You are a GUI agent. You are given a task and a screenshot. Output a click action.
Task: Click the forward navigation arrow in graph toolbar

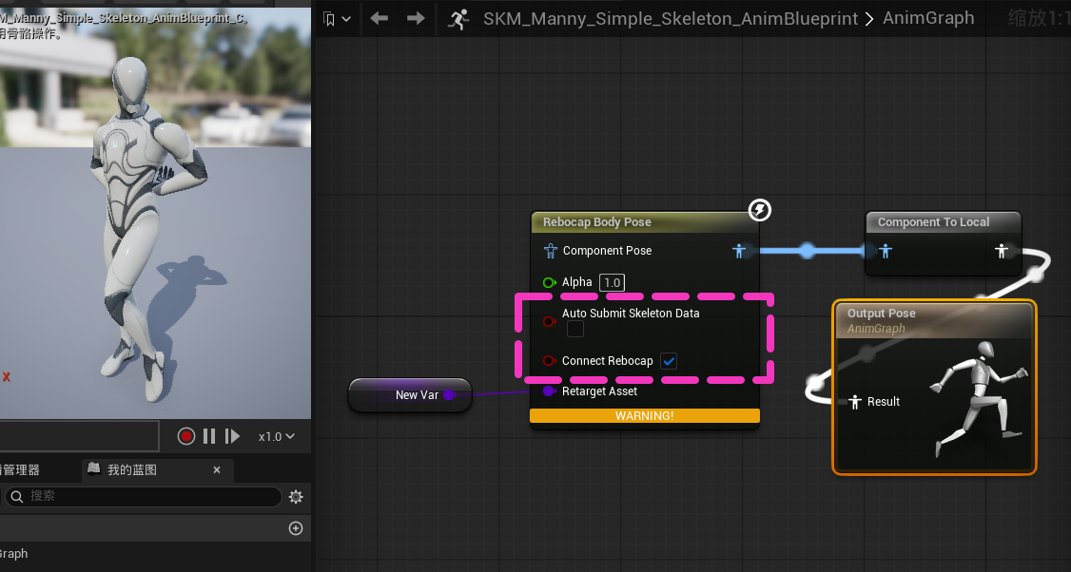click(415, 18)
